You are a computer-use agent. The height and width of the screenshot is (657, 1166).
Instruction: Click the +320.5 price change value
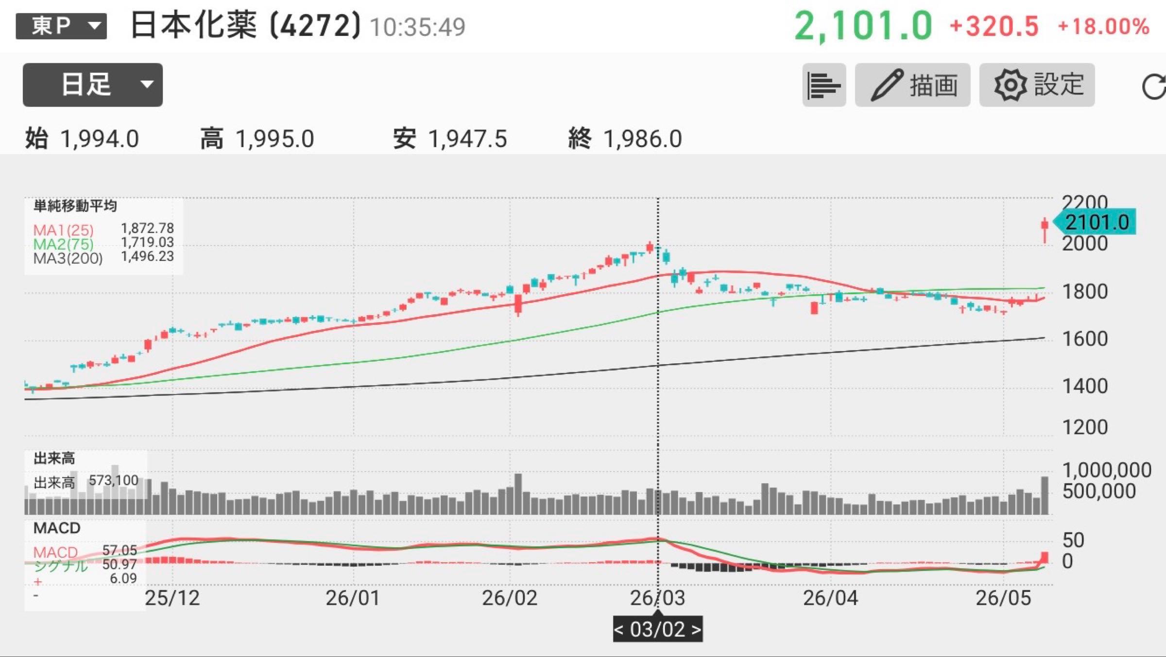(x=994, y=26)
